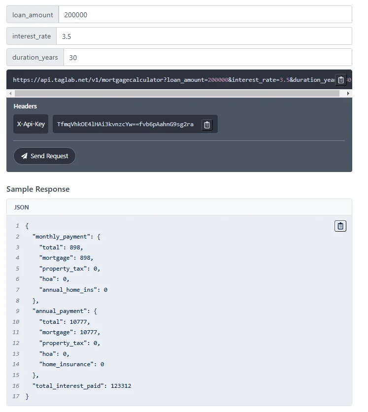The height and width of the screenshot is (412, 368).
Task: Click line 13 "hoa": 0
Action: click(54, 354)
